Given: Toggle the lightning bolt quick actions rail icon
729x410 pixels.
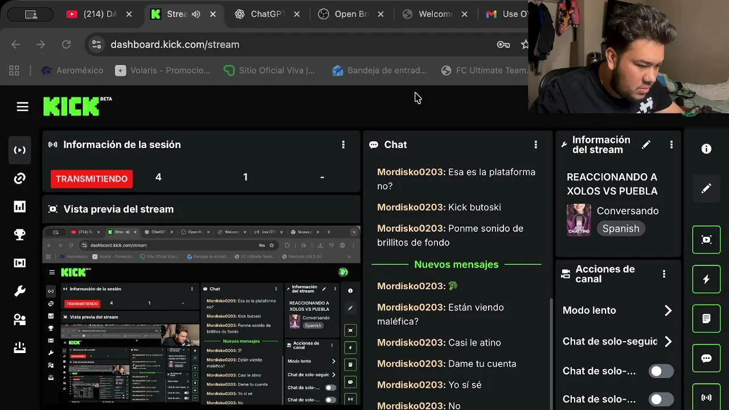Looking at the screenshot, I should [x=706, y=279].
